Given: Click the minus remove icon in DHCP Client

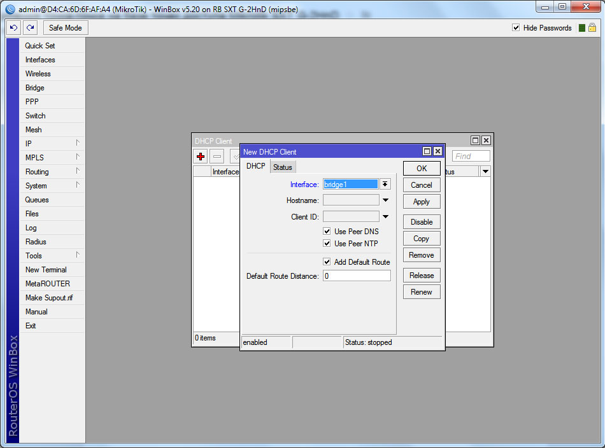Looking at the screenshot, I should pyautogui.click(x=217, y=157).
